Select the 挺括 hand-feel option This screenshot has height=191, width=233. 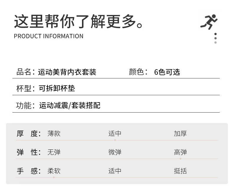pyautogui.click(x=180, y=171)
